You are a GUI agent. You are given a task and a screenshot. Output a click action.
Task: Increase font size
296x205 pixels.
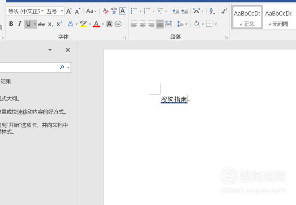pyautogui.click(x=69, y=11)
